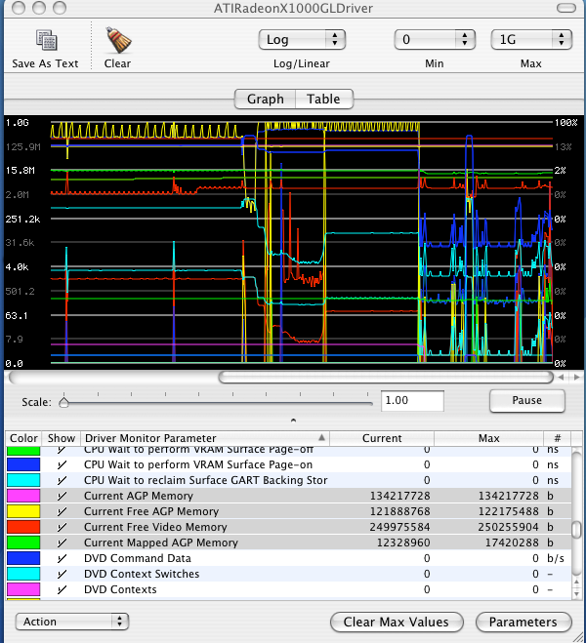The width and height of the screenshot is (586, 643).
Task: Toggle Show for CPU Wait reclaim Surface GART
Action: tap(62, 480)
